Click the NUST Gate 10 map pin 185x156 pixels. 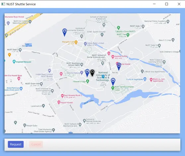[x=159, y=45]
